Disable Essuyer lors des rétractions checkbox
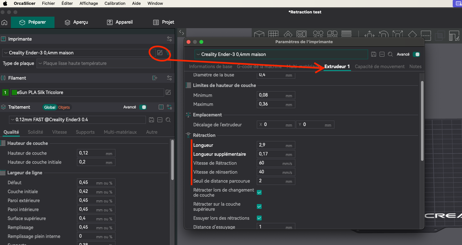Image resolution: width=462 pixels, height=245 pixels. [x=259, y=218]
